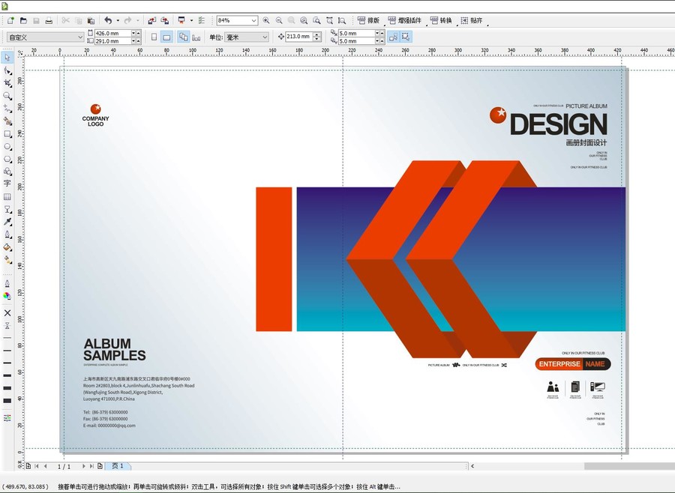675x493 pixels.
Task: Click the ALBUM SAMPLES text on canvas
Action: [115, 349]
